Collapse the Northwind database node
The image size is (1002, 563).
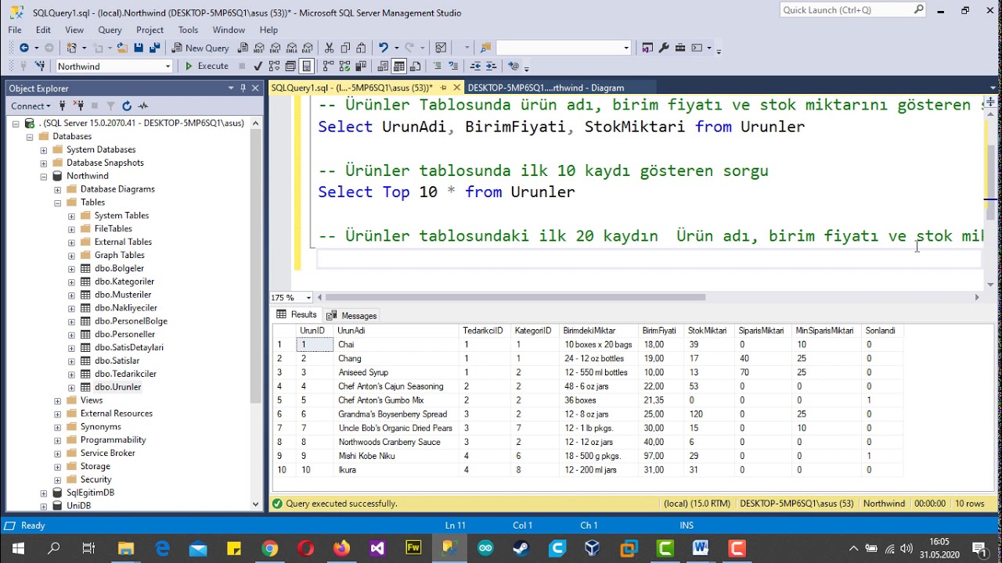[x=44, y=176]
